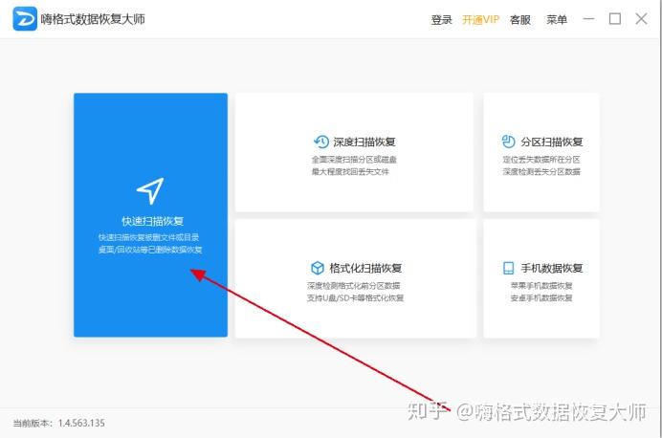Click the text 桌面/回收站等已删除数据恢复
Screen dimensions: 662x438
pyautogui.click(x=150, y=250)
